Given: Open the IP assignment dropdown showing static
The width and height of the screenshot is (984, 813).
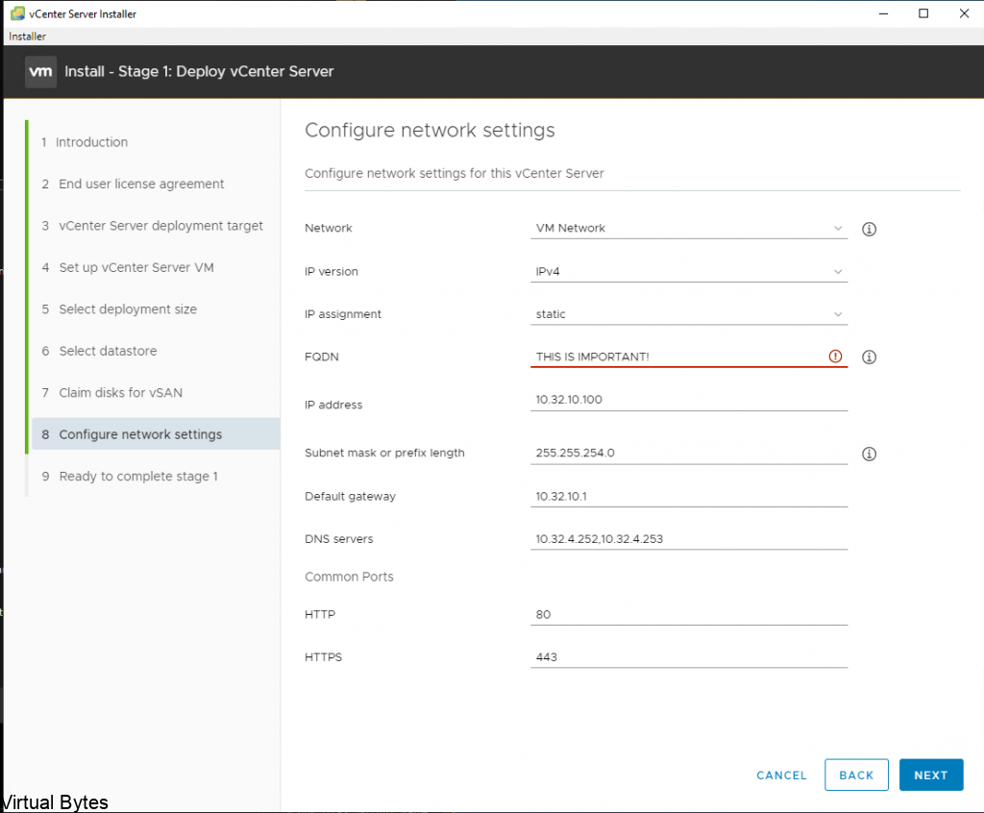Looking at the screenshot, I should [688, 314].
